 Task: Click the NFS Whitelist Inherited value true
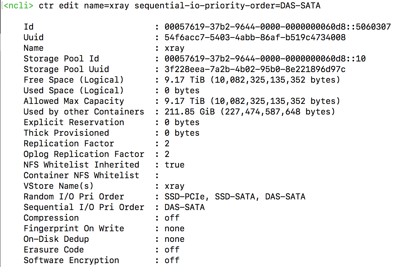tap(174, 165)
